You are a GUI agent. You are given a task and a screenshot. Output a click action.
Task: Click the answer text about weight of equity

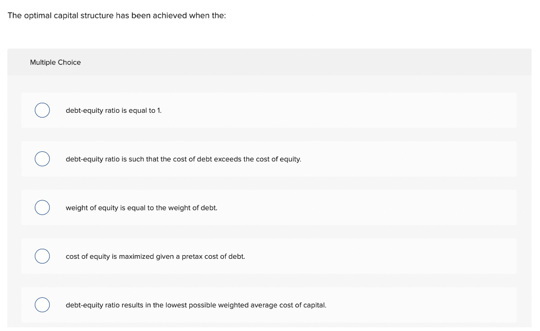(141, 208)
